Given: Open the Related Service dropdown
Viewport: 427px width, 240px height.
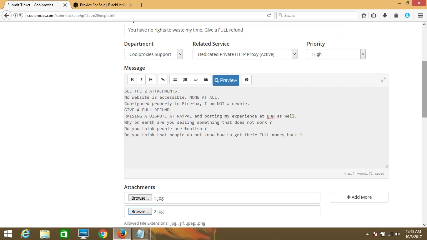Looking at the screenshot, I should click(x=245, y=54).
